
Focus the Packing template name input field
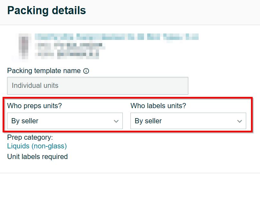coord(97,86)
